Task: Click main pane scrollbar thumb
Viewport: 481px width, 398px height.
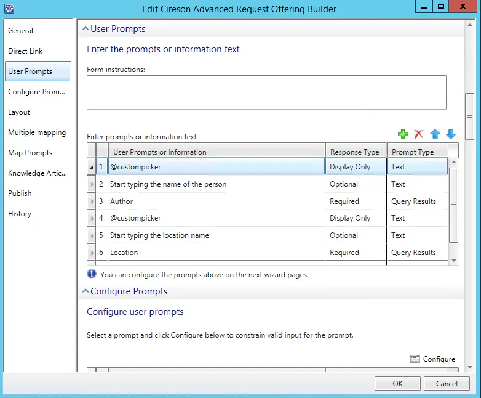Action: 469,116
